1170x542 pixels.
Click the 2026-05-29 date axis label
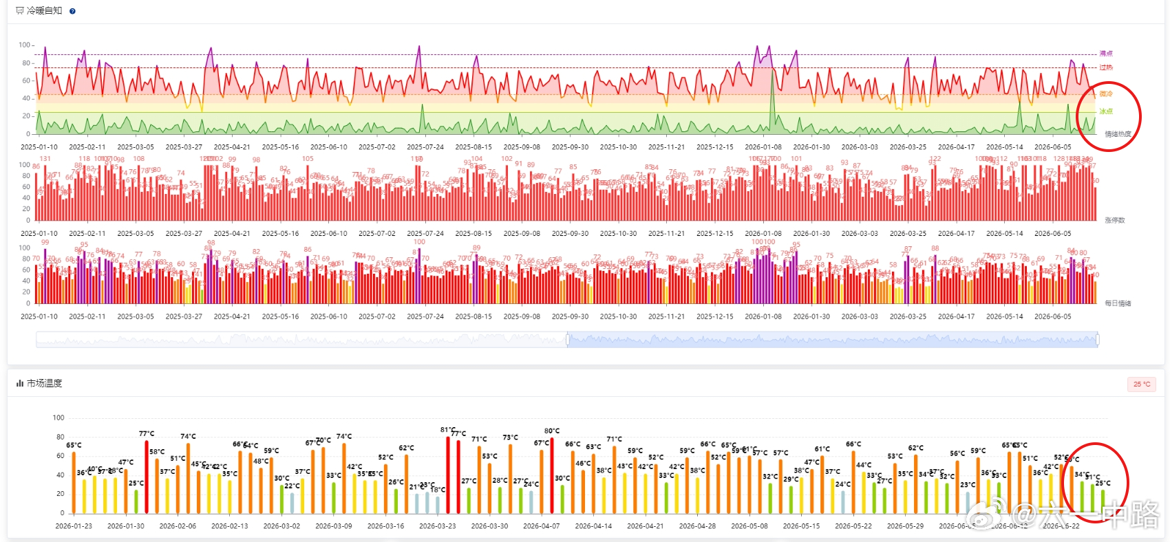[x=905, y=526]
